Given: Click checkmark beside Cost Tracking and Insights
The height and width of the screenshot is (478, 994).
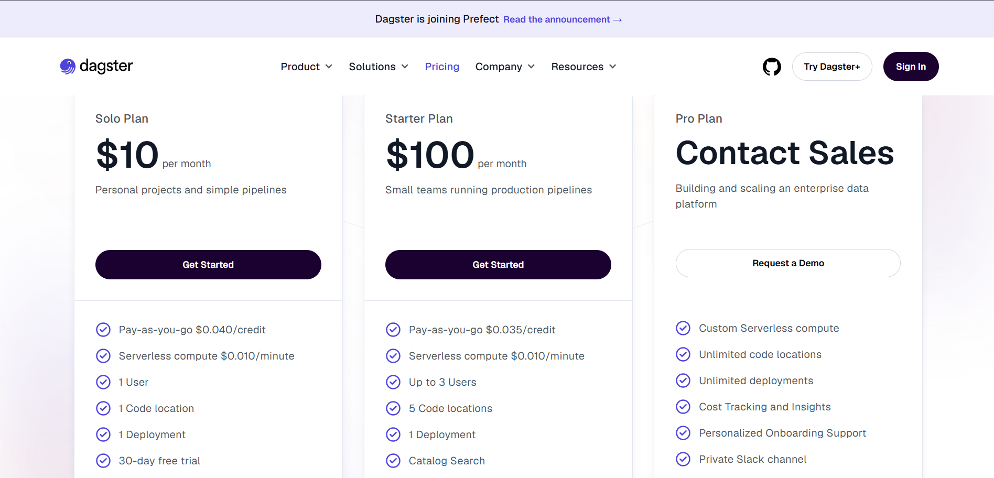Looking at the screenshot, I should 683,407.
